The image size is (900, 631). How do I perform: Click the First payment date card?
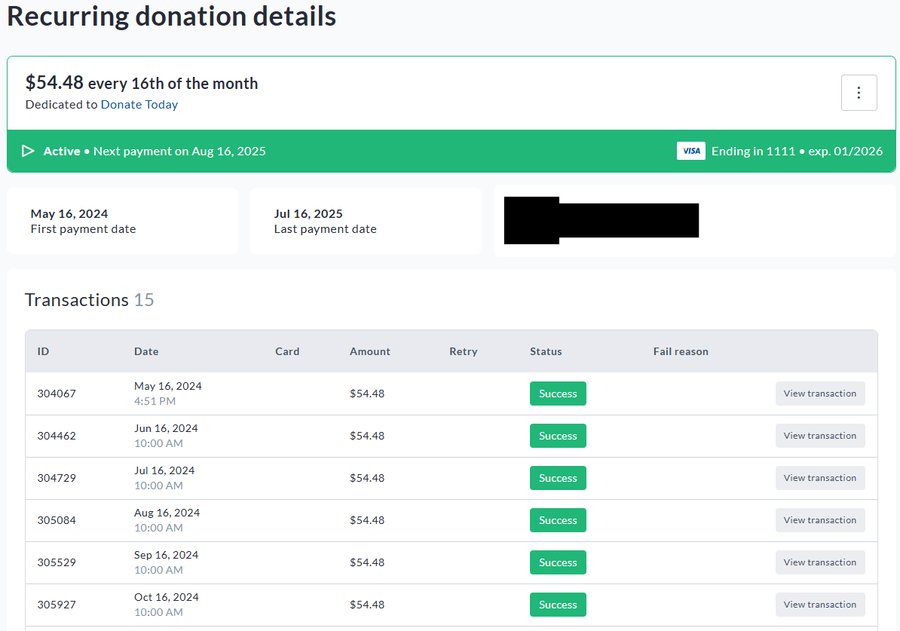tap(122, 221)
